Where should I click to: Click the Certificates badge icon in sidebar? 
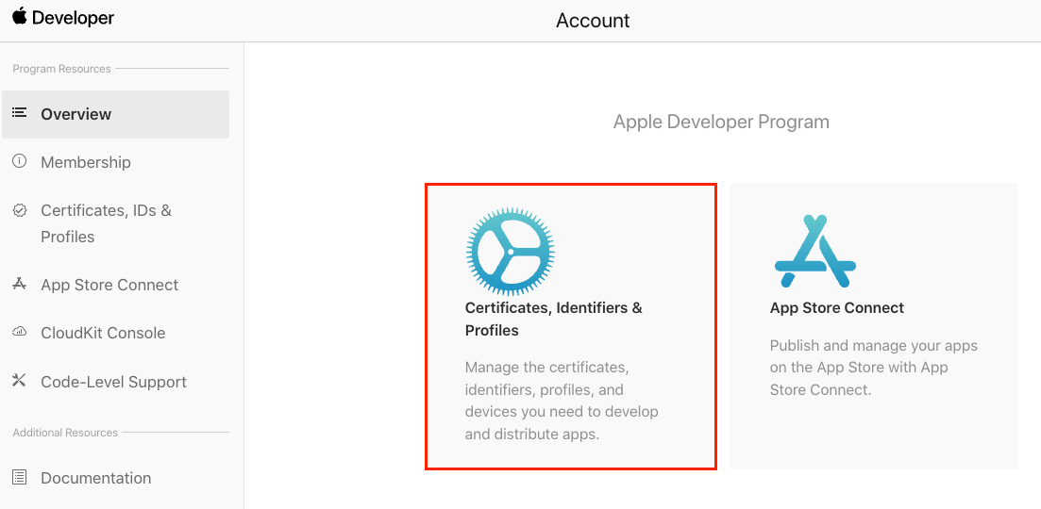20,210
